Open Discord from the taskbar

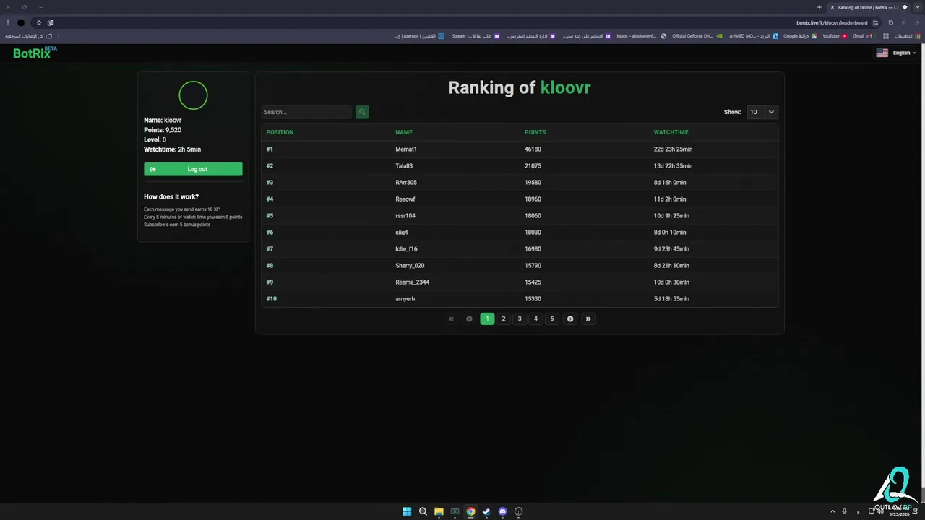coord(502,511)
